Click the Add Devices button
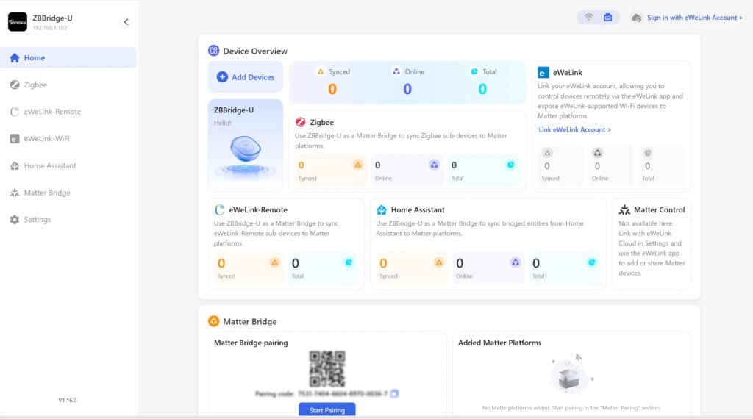 pyautogui.click(x=246, y=76)
